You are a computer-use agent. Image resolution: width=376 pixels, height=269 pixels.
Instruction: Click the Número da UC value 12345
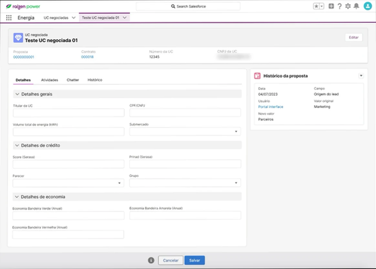point(154,57)
